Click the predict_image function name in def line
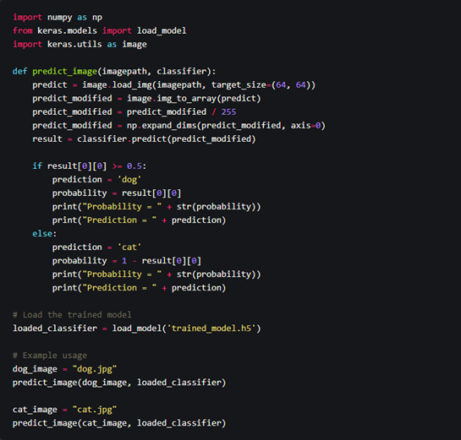Viewport: 461px width, 440px height. (x=64, y=71)
